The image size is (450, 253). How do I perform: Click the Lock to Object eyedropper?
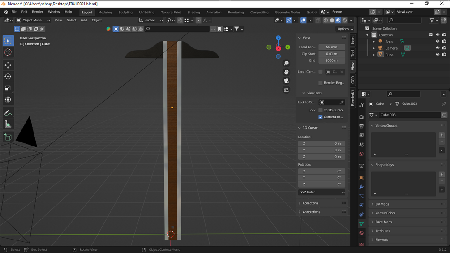(x=342, y=103)
